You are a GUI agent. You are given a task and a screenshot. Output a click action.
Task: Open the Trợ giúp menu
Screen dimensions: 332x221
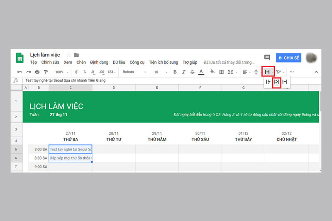point(190,62)
